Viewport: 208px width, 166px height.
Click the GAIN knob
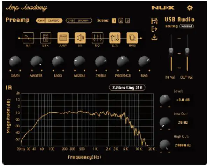point(15,62)
